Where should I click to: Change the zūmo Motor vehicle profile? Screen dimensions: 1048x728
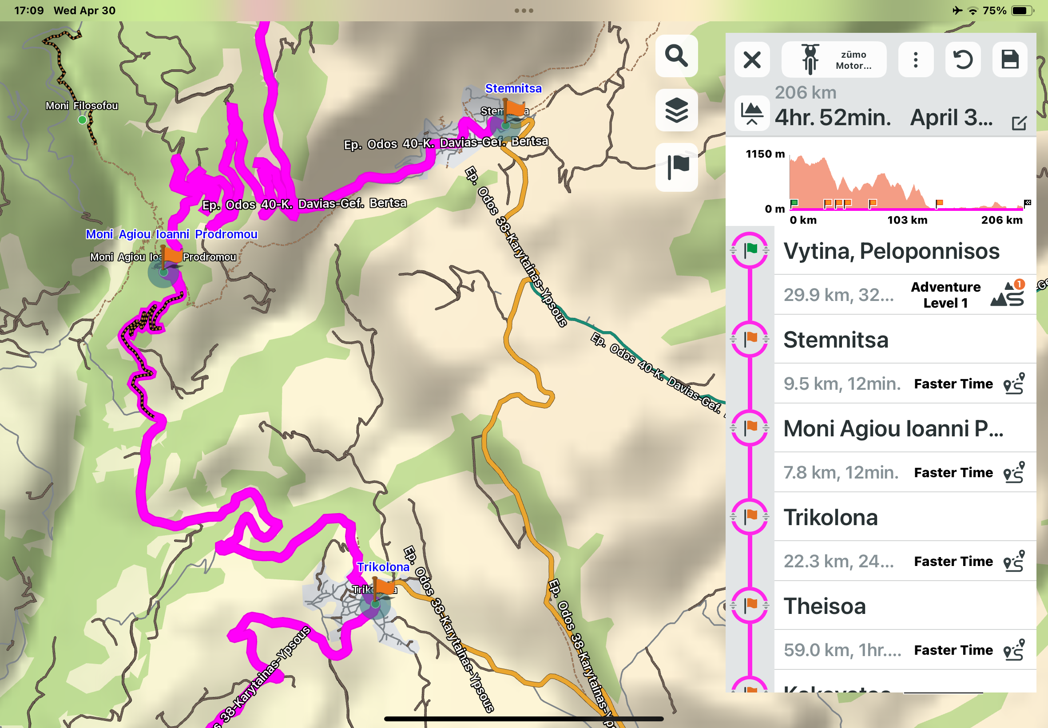point(834,60)
